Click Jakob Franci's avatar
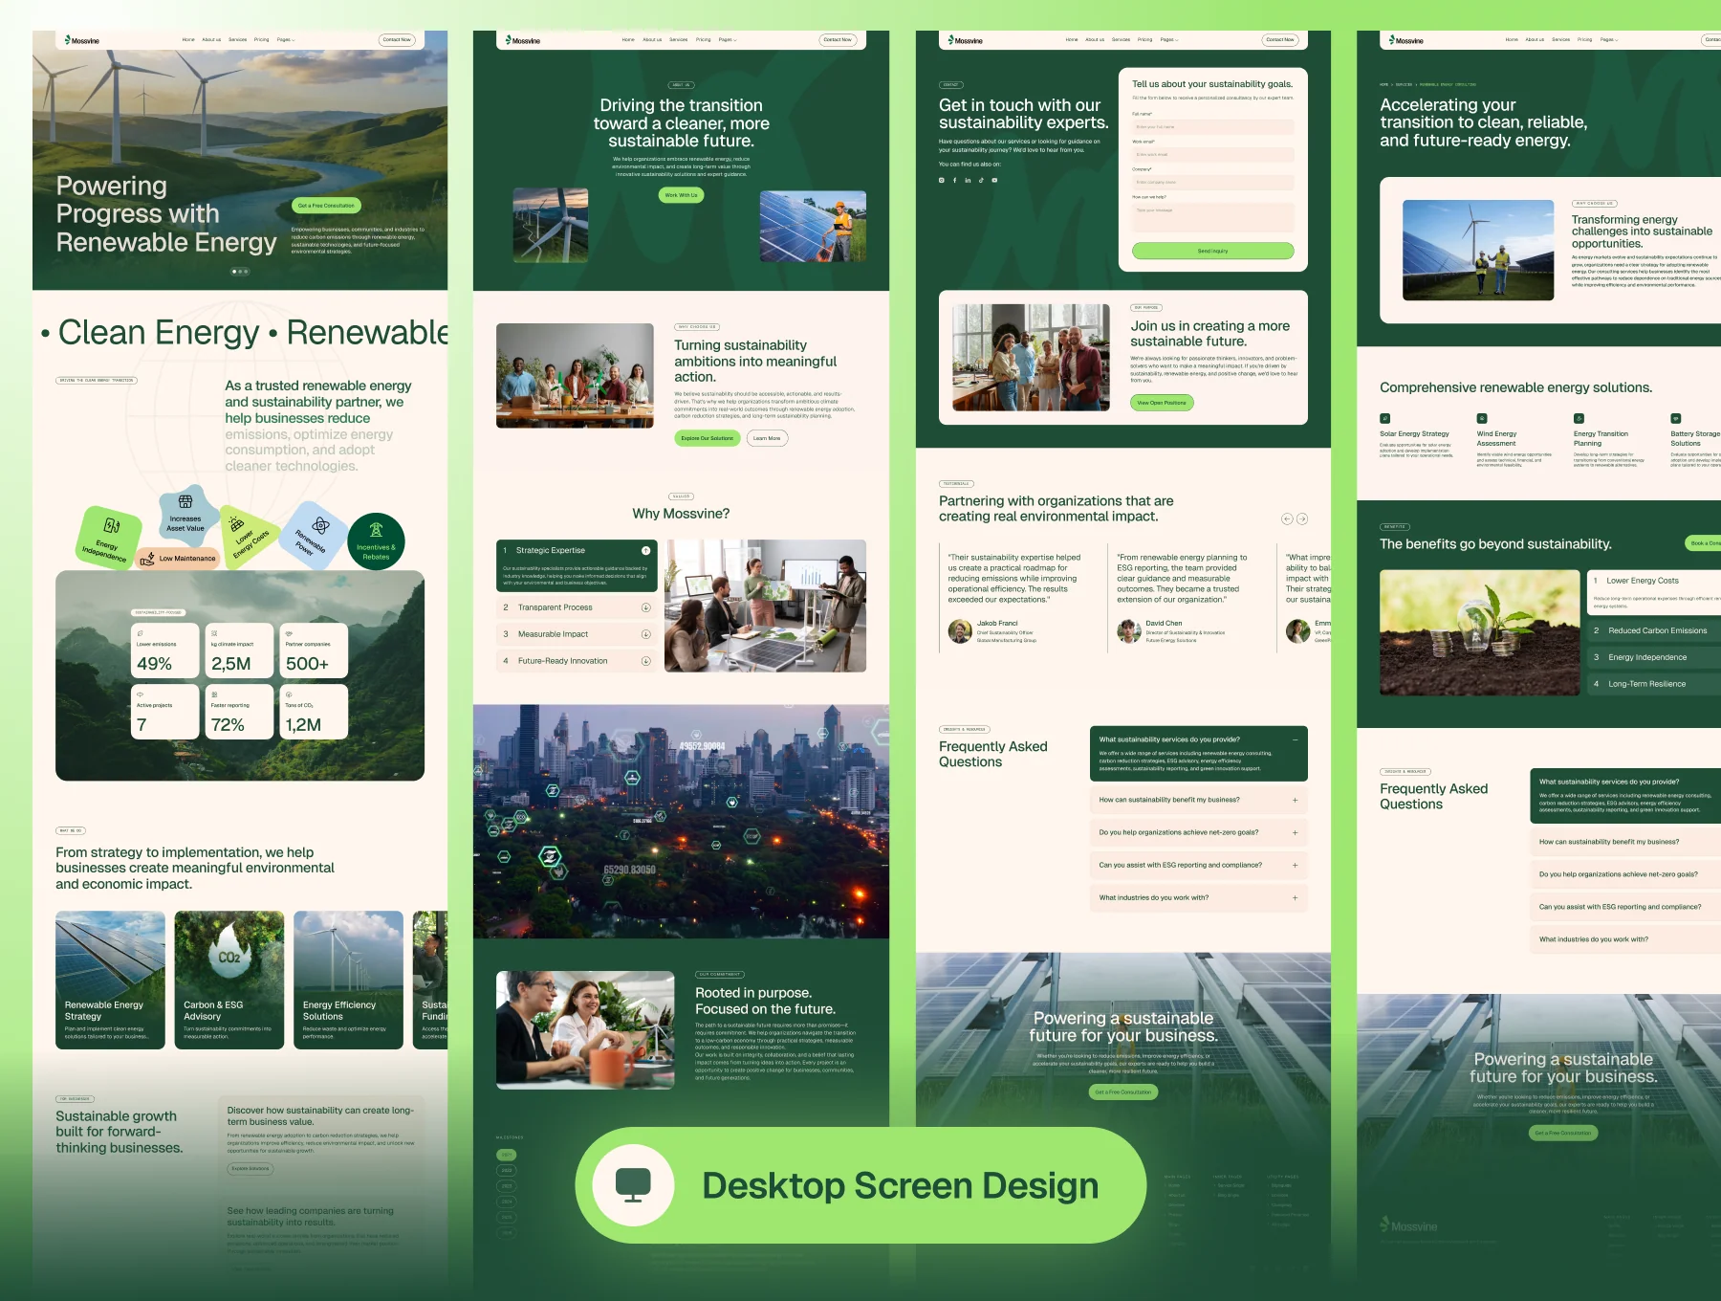 (x=960, y=631)
